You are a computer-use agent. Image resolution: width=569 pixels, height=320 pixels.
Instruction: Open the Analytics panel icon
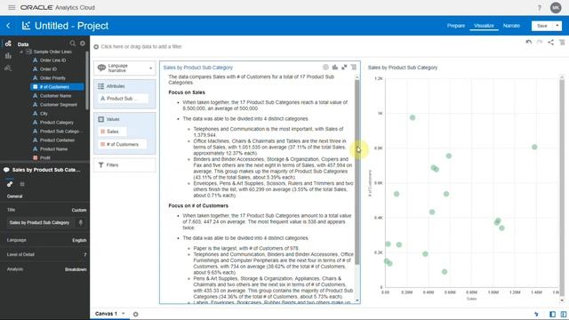click(8, 68)
